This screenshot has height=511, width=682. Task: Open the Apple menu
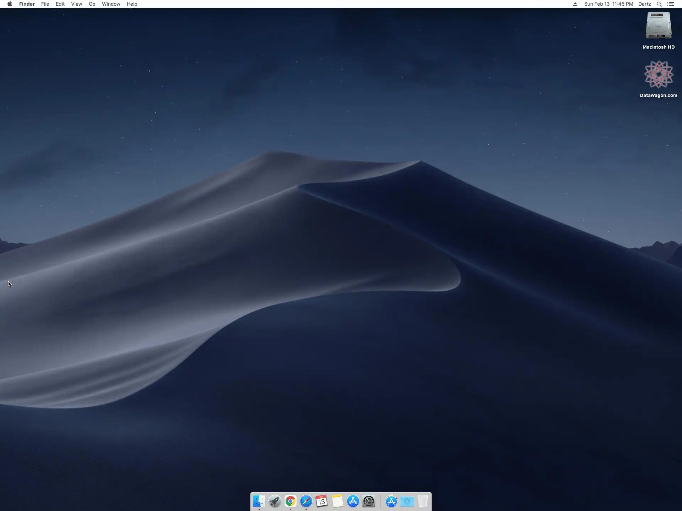point(10,4)
